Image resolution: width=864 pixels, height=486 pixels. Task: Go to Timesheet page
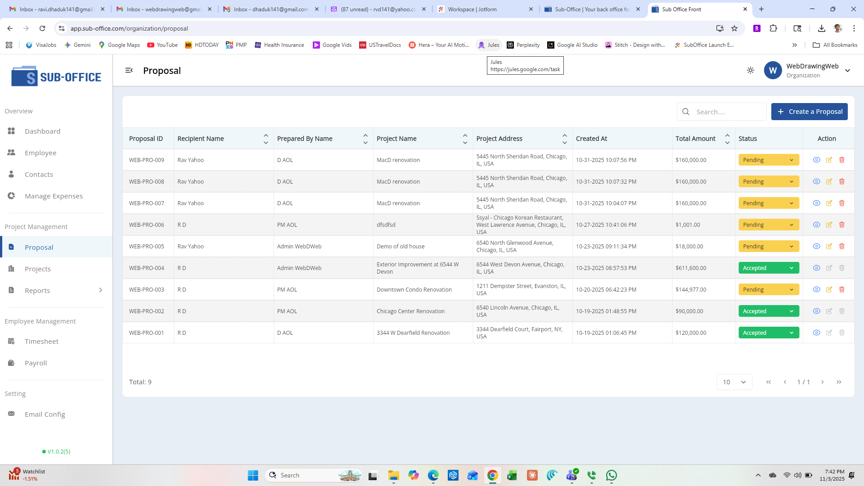pos(41,341)
